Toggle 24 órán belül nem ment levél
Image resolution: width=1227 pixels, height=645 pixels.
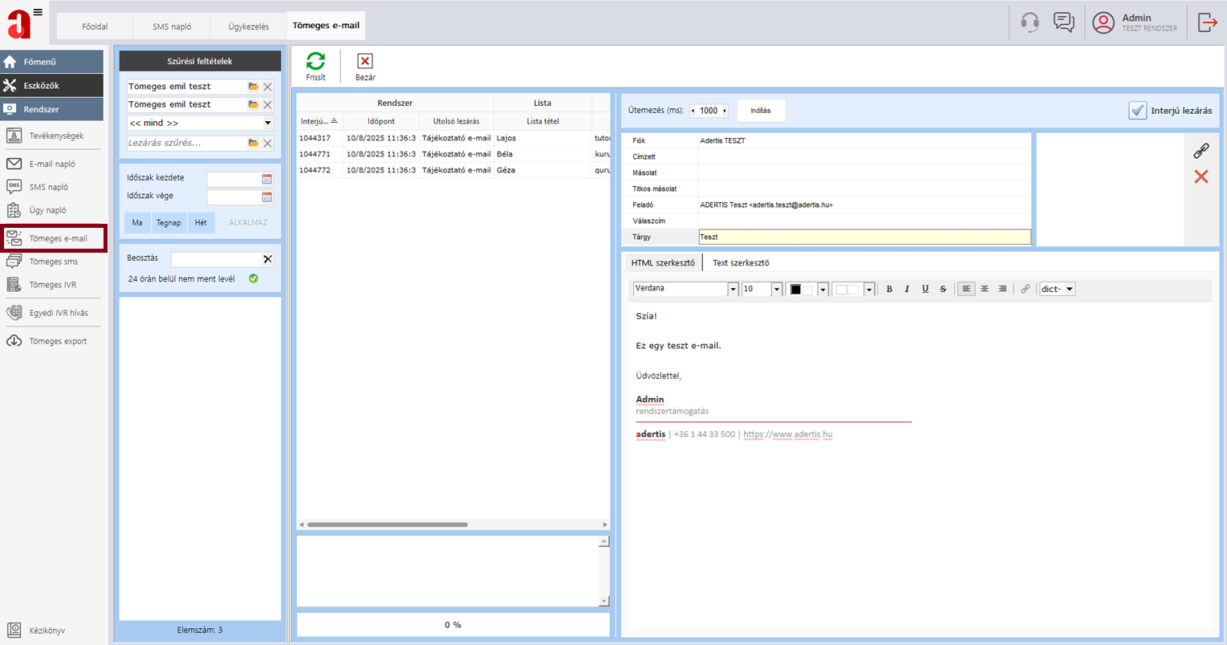click(254, 278)
